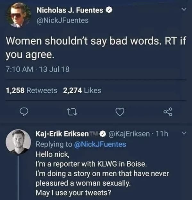Click verified badge beside Kaj-Erik Eriksen
The height and width of the screenshot is (200, 192).
point(104,134)
